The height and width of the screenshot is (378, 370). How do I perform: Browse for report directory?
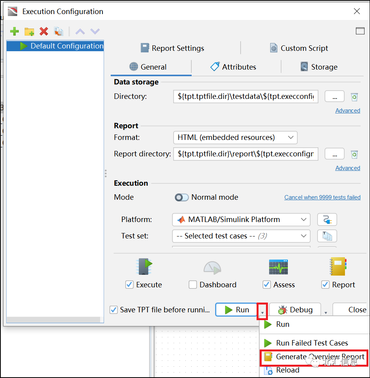click(334, 154)
